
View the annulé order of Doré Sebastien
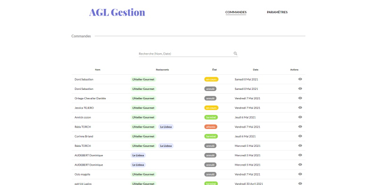300,88
